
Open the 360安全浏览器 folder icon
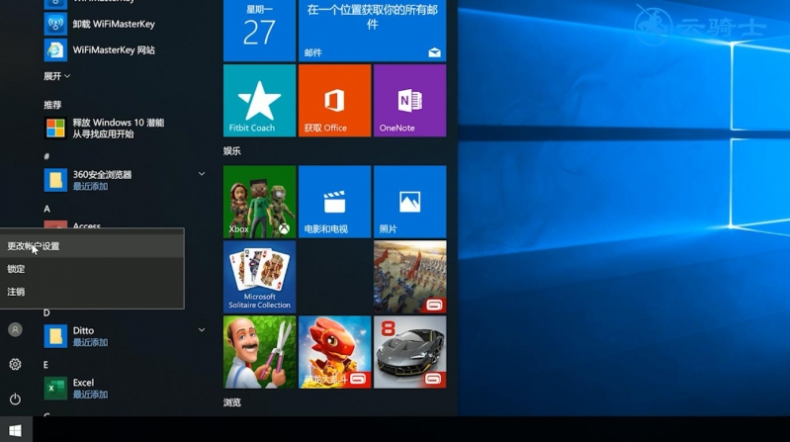click(x=55, y=180)
